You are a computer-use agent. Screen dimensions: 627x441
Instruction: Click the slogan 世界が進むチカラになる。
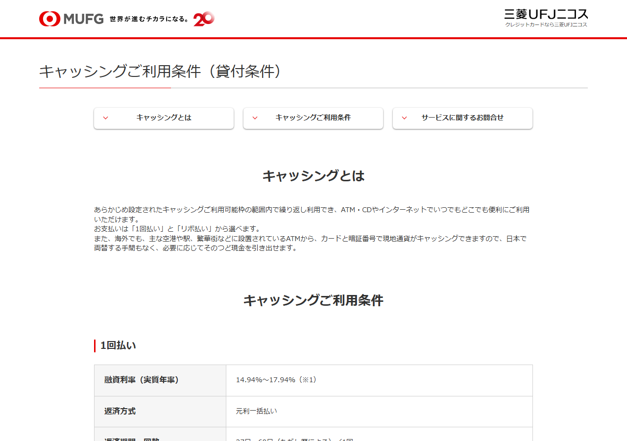coord(149,19)
